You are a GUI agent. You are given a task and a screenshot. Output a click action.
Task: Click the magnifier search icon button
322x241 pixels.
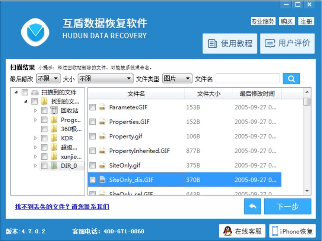[x=291, y=79]
